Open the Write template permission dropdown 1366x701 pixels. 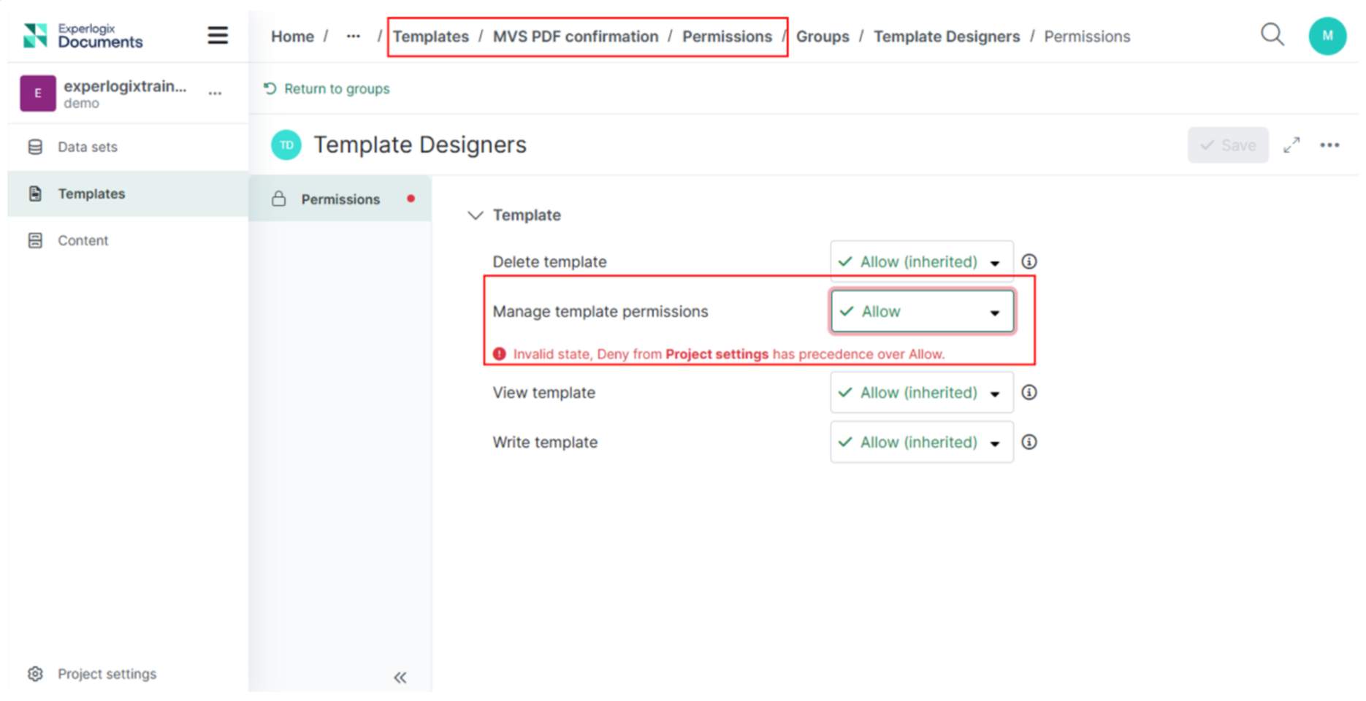[x=920, y=443]
